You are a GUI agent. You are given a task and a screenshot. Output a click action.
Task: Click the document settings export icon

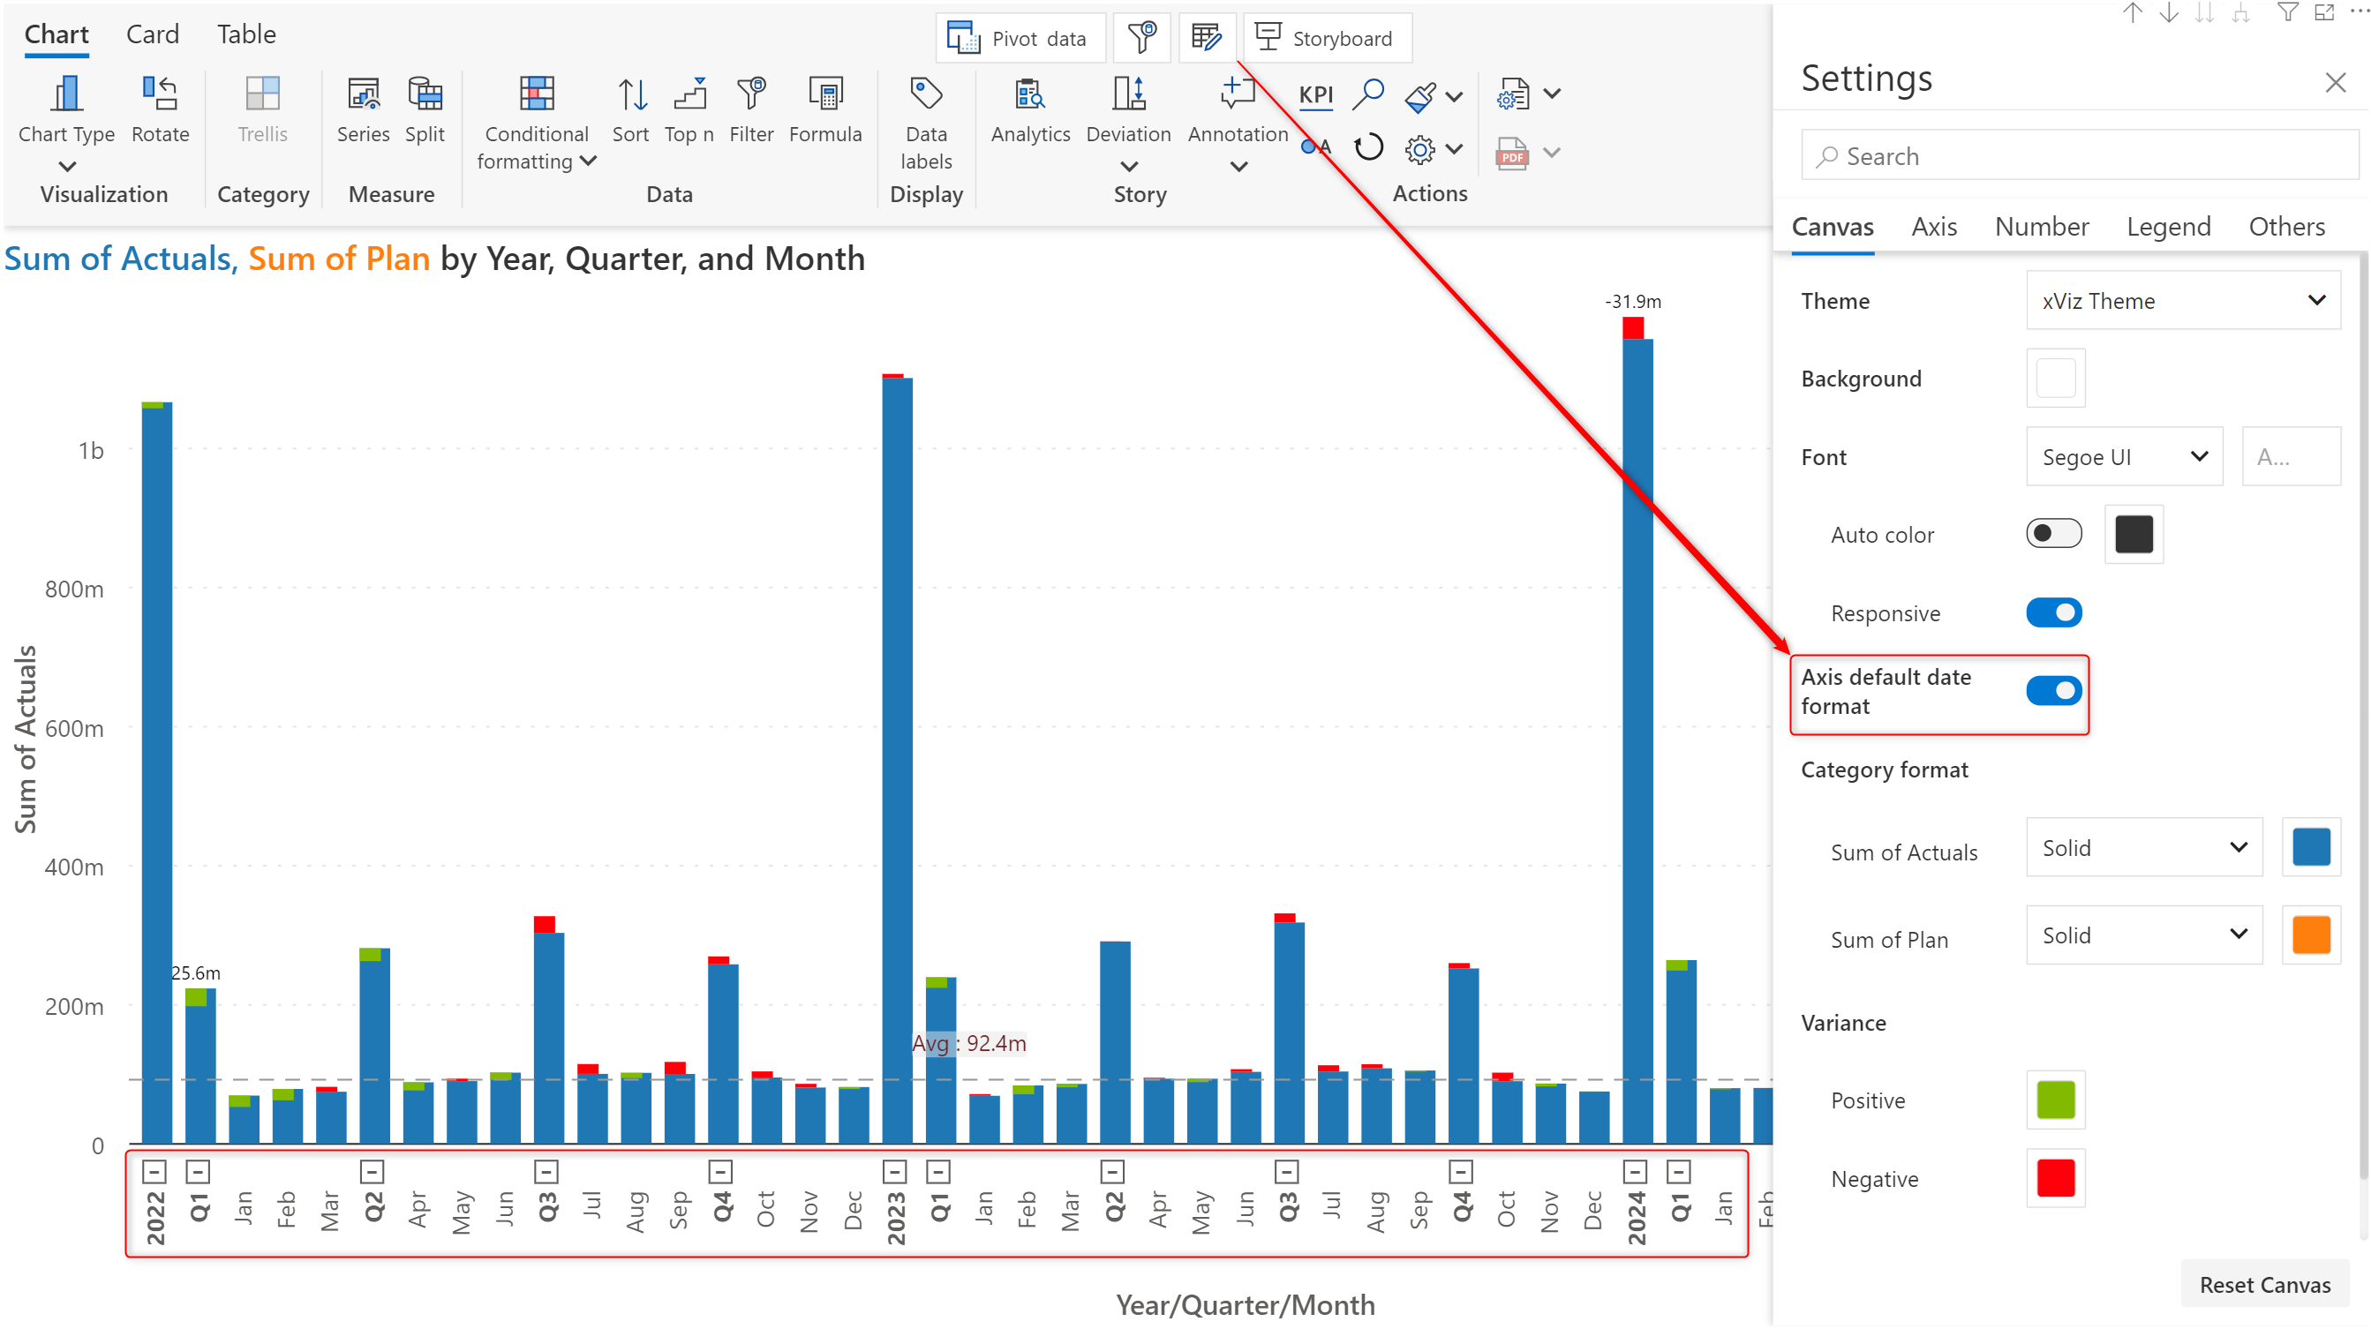tap(1512, 94)
